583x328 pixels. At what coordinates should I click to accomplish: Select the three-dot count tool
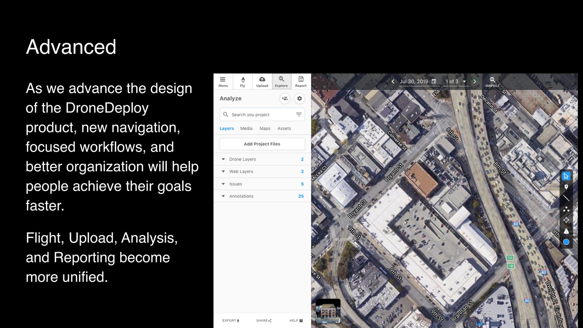pyautogui.click(x=566, y=209)
